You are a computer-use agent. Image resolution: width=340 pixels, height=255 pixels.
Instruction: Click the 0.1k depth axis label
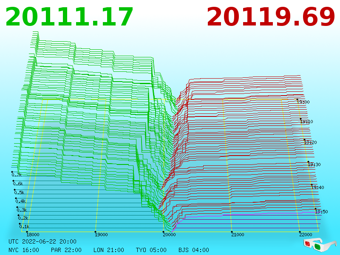(x=24, y=227)
